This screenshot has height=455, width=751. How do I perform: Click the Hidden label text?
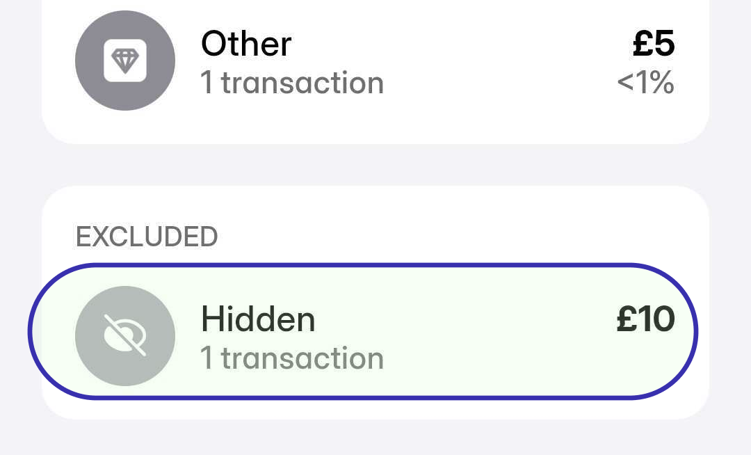(258, 319)
